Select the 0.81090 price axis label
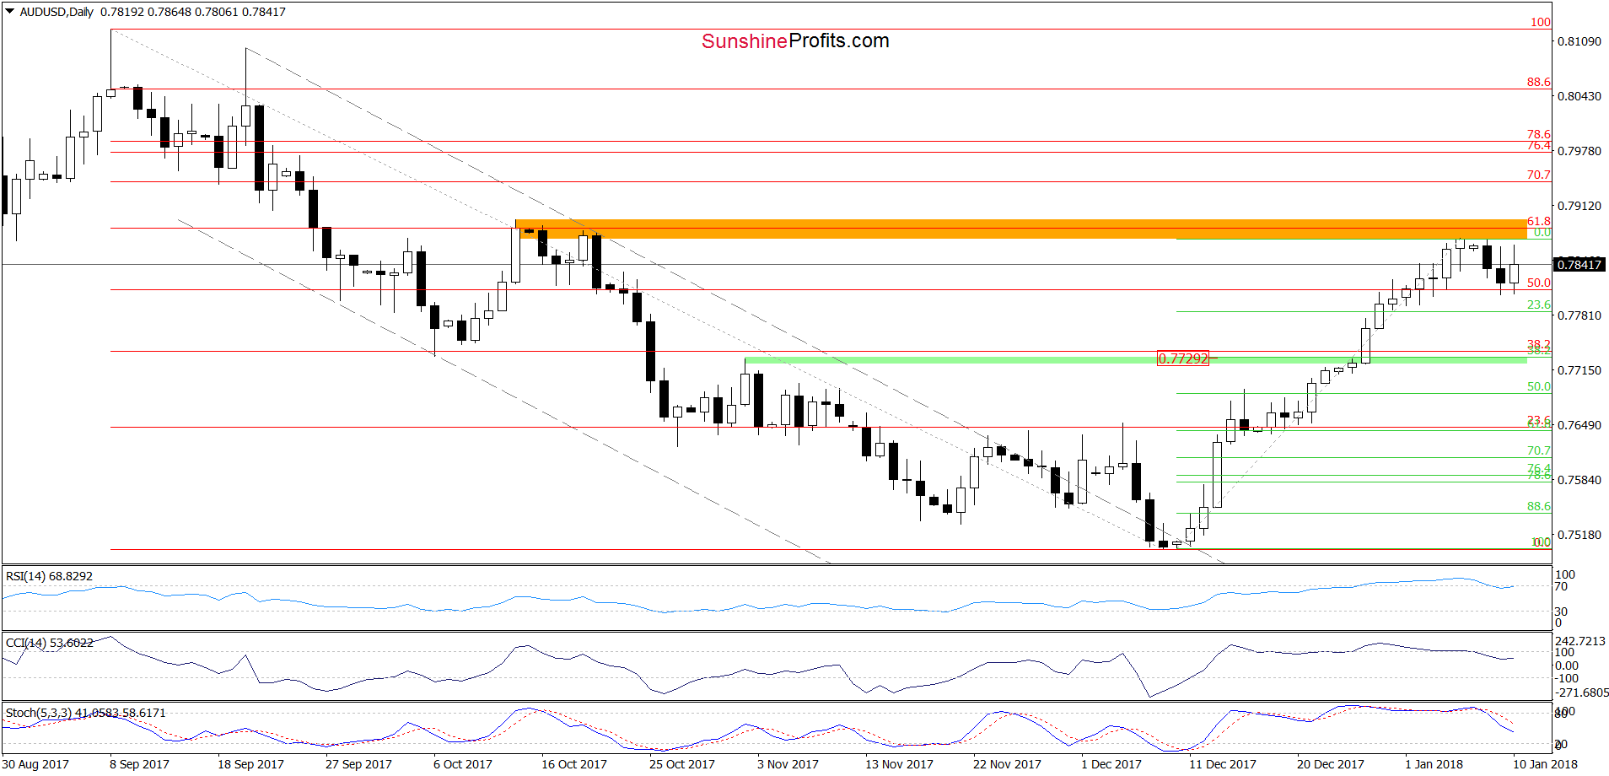The height and width of the screenshot is (776, 1609). click(1579, 41)
